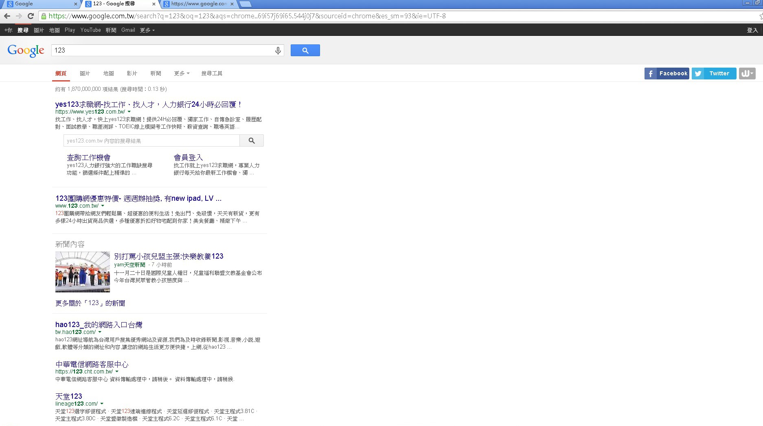Open news thumbnail image of stage event

tap(83, 272)
